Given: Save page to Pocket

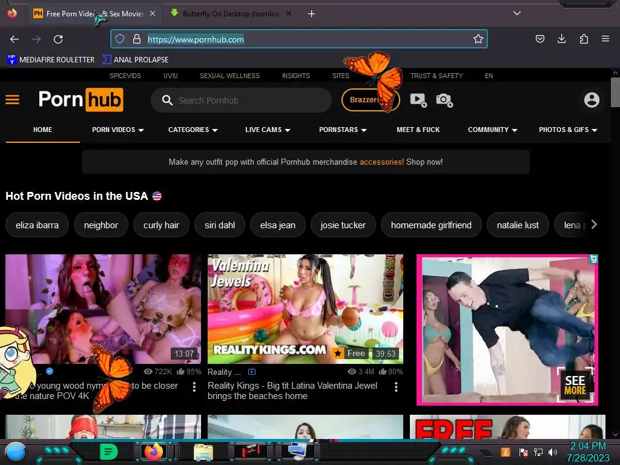Looking at the screenshot, I should tap(539, 39).
